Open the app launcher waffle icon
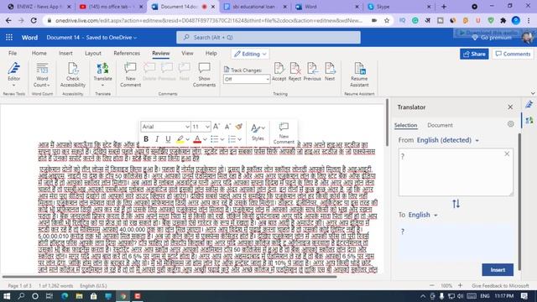Screen dimensions: 537x302 click(x=9, y=37)
